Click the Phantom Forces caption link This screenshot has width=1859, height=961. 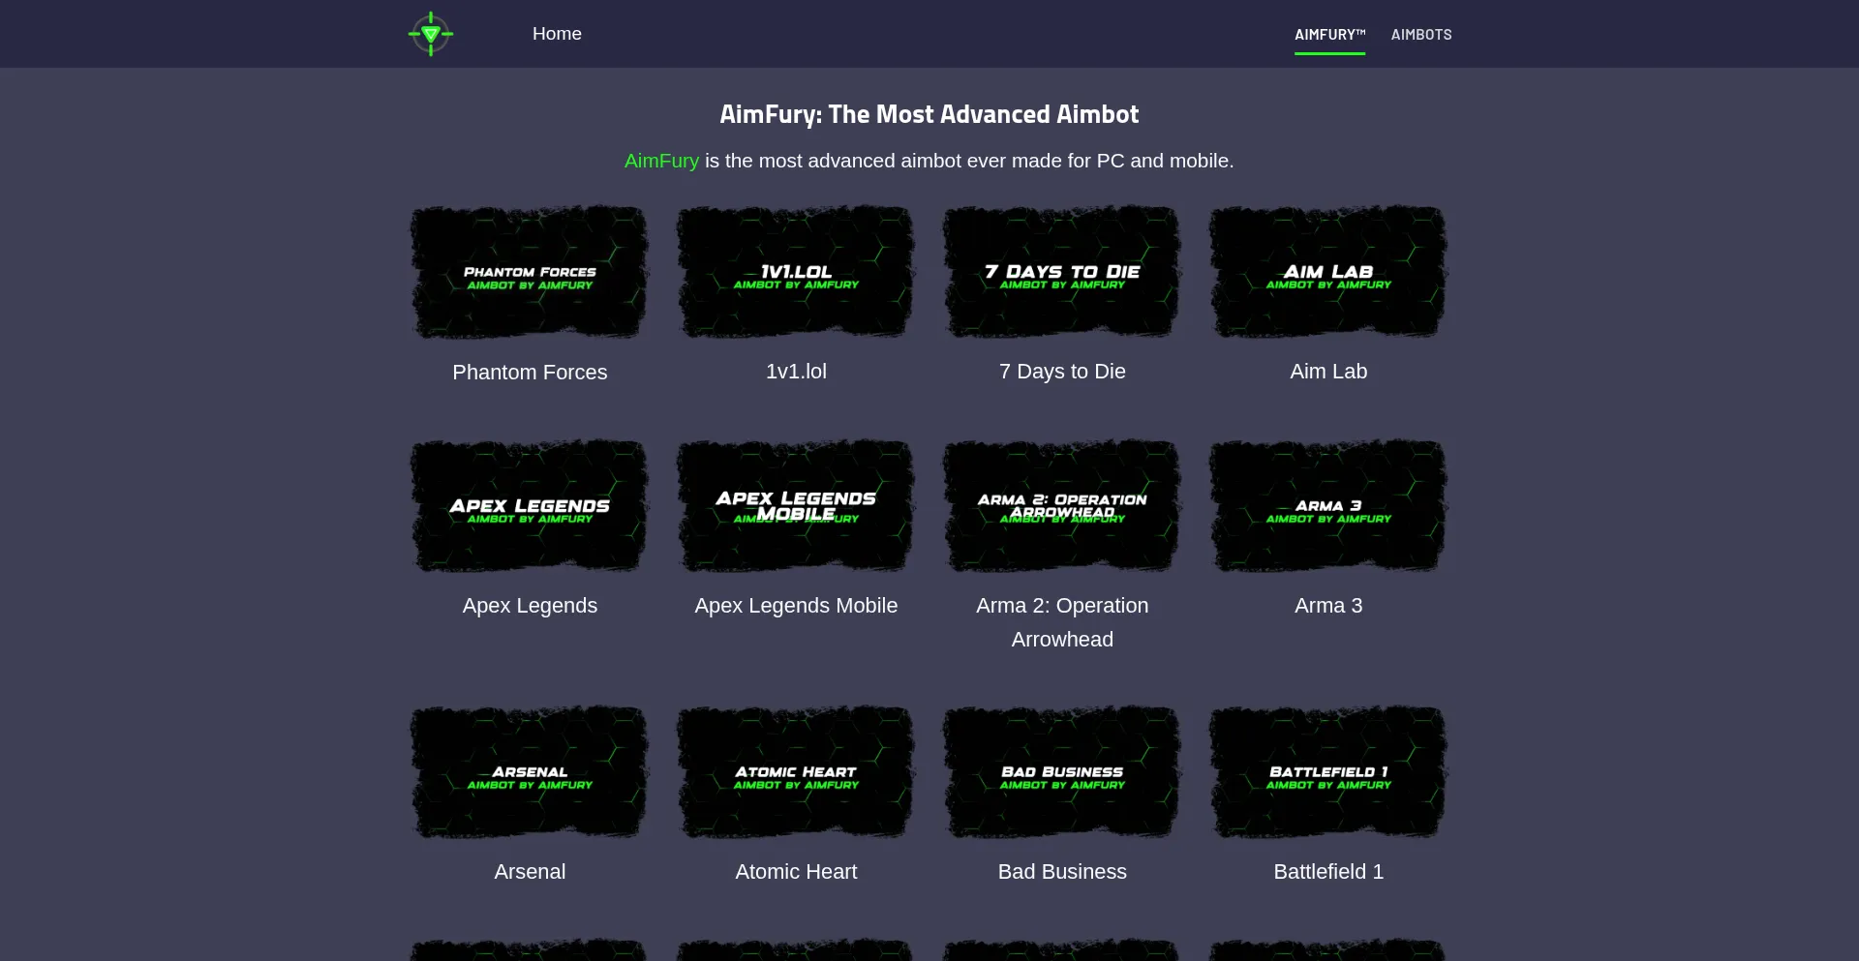click(x=530, y=373)
